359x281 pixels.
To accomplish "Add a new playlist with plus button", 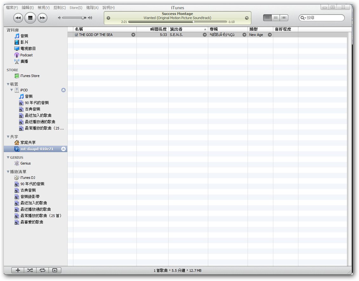I will (18, 270).
